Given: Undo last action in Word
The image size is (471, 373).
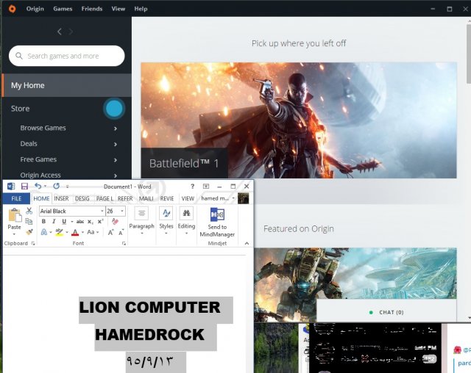Looking at the screenshot, I should tap(38, 186).
